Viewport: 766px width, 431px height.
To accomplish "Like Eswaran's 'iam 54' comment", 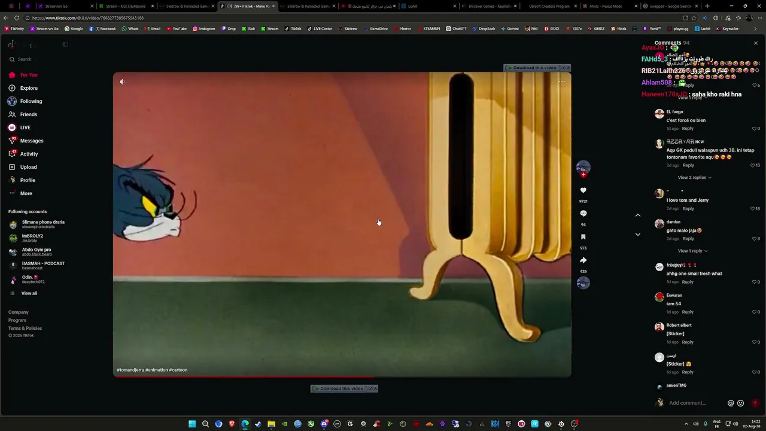I will click(x=754, y=312).
